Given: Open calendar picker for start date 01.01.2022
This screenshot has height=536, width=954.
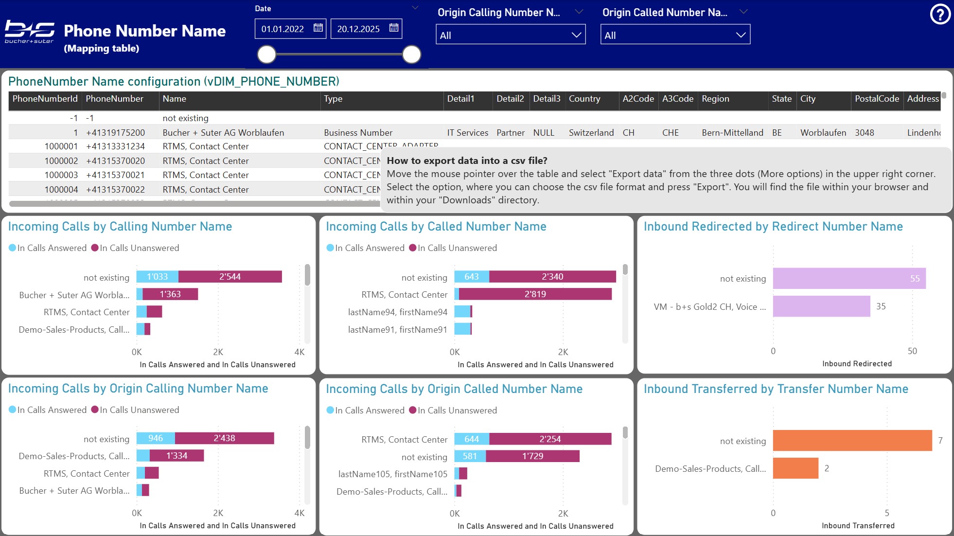Looking at the screenshot, I should (318, 28).
